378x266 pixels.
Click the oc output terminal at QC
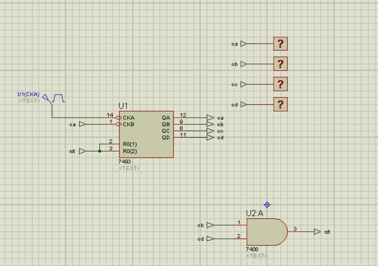[210, 131]
